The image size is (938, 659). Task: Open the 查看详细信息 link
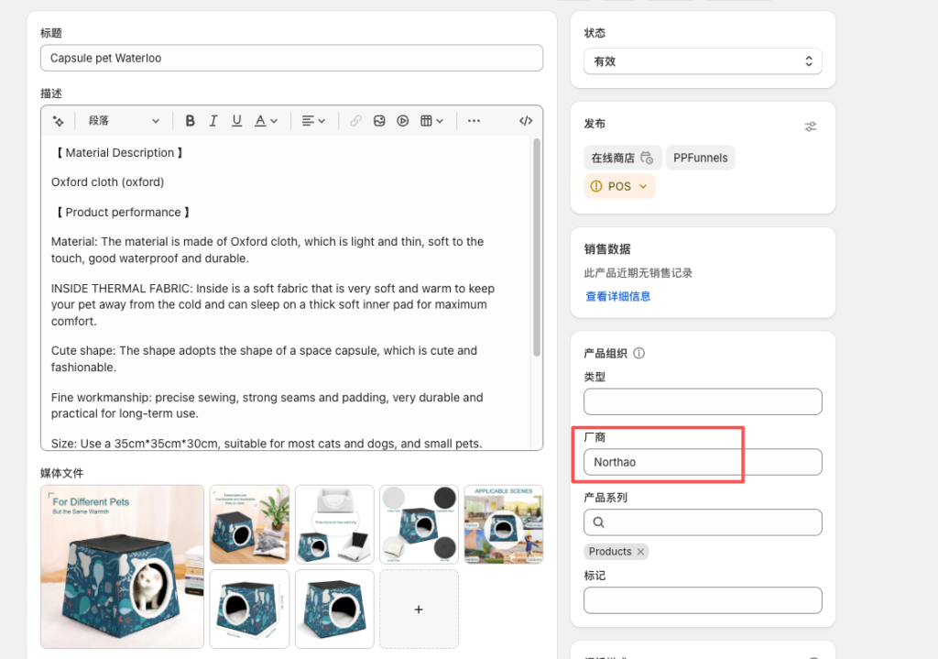click(618, 297)
